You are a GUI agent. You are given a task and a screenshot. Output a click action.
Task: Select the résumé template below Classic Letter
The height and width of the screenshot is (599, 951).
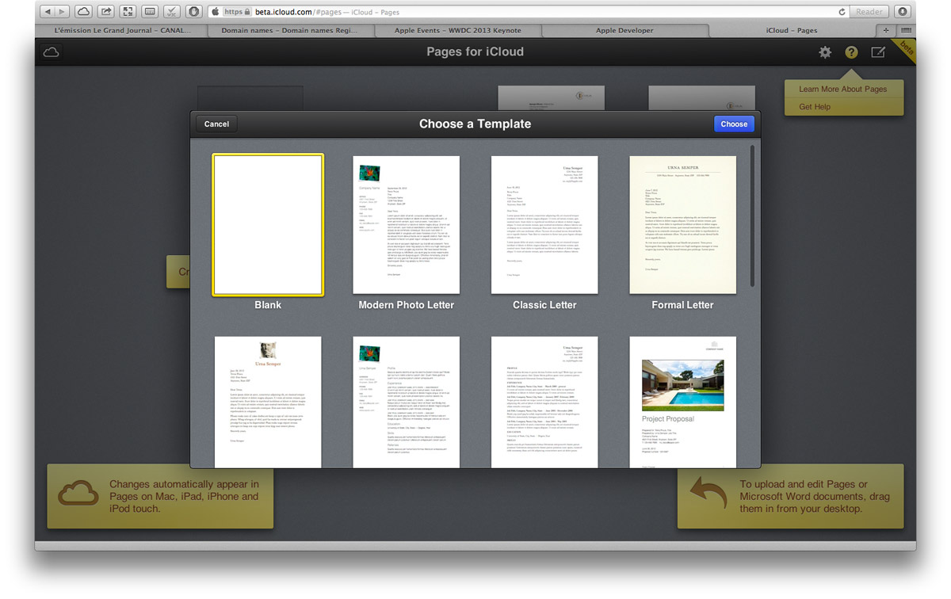point(544,402)
